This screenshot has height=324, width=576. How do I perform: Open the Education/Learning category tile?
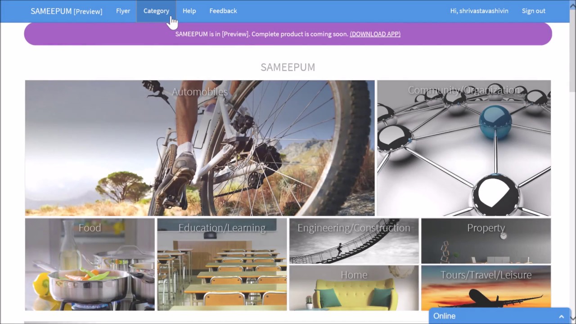pyautogui.click(x=222, y=265)
